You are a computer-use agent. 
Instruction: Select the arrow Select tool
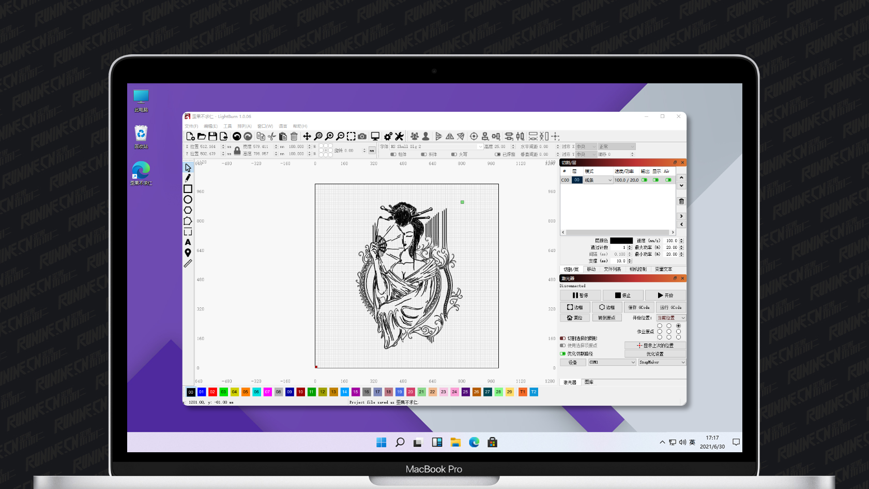[188, 168]
